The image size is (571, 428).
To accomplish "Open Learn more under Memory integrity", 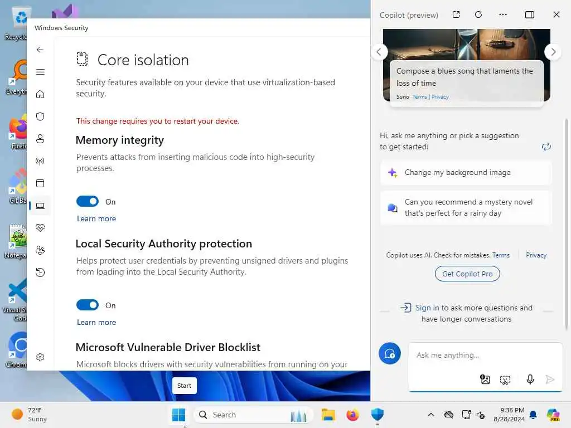I will pyautogui.click(x=96, y=218).
